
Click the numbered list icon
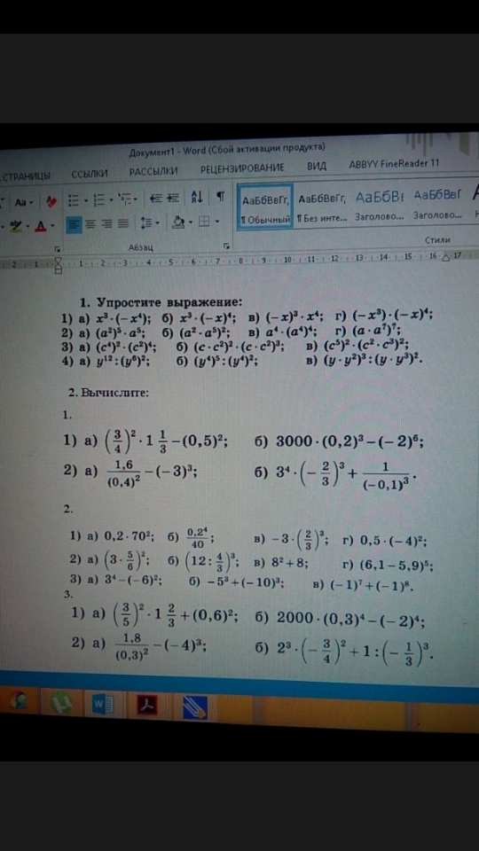[x=99, y=199]
